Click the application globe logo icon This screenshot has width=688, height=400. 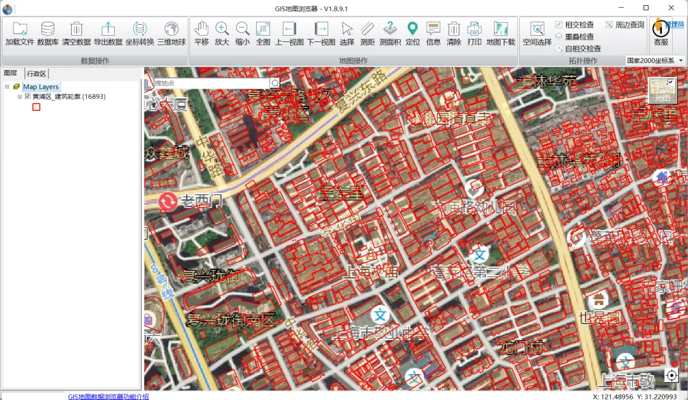(8, 8)
